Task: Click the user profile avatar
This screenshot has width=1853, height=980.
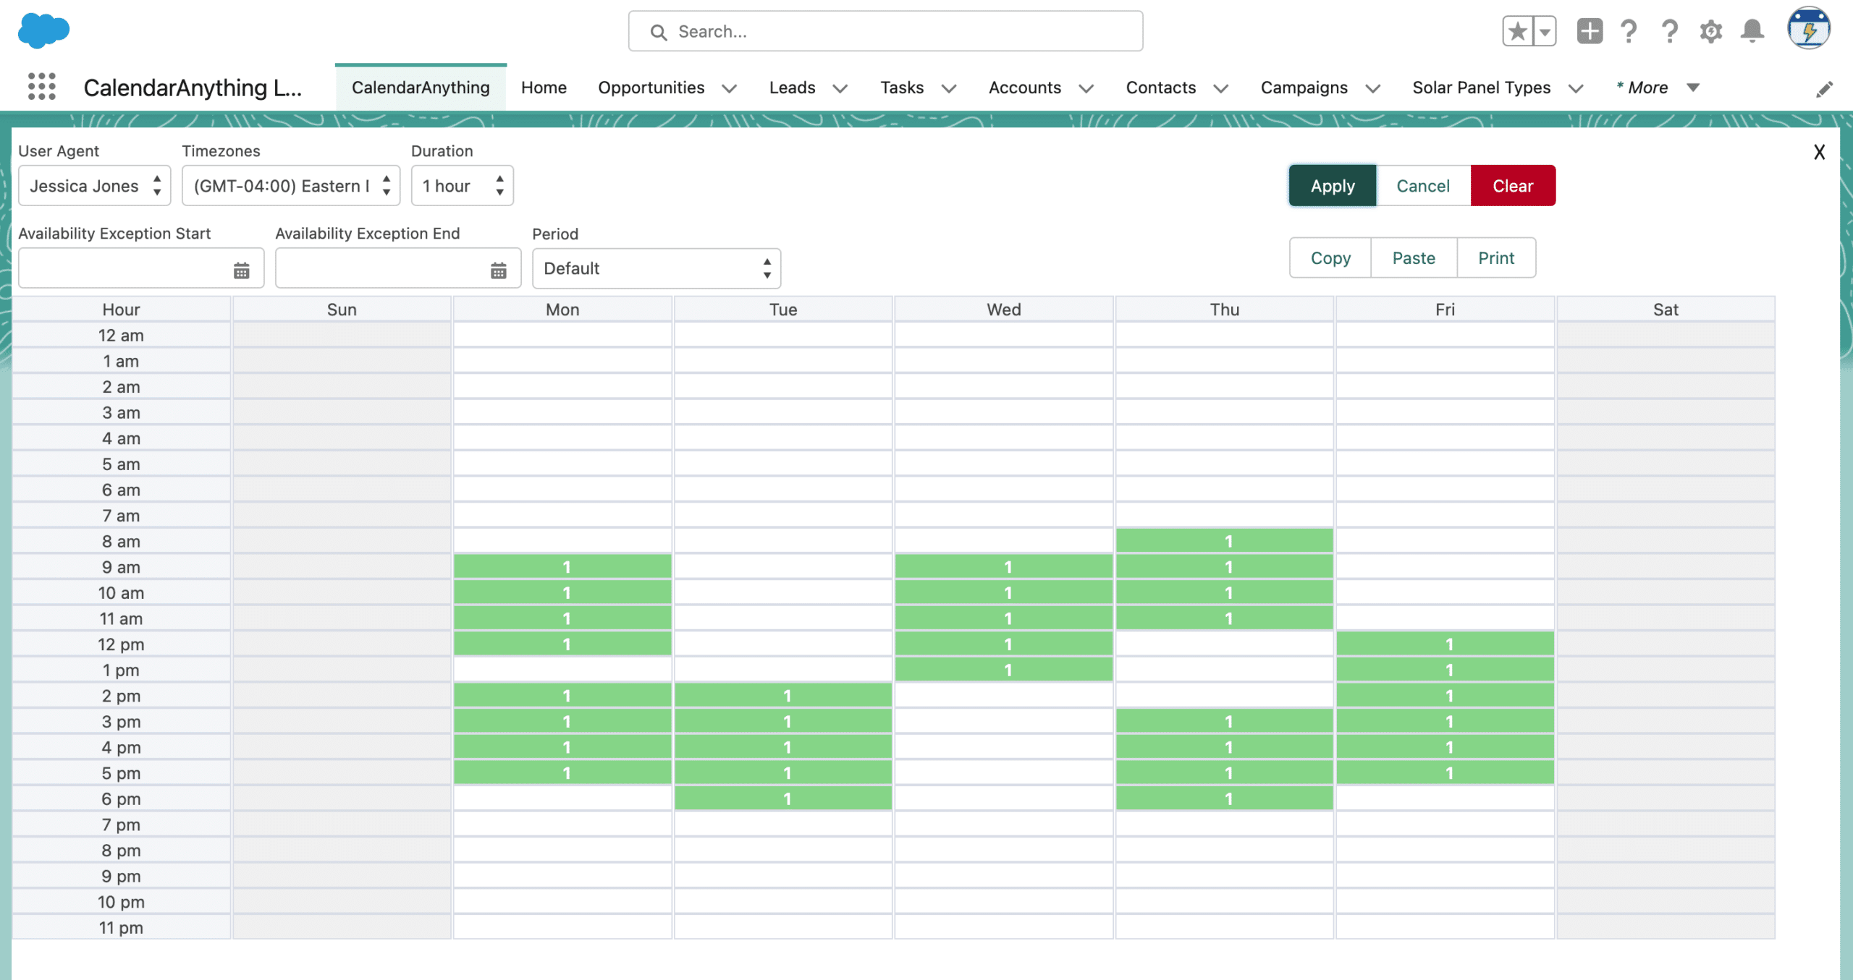Action: pyautogui.click(x=1808, y=29)
